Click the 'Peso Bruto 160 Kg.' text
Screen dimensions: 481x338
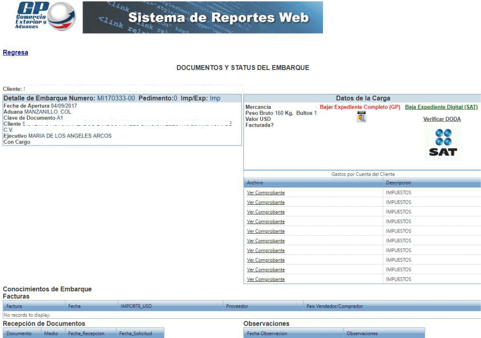tap(269, 113)
